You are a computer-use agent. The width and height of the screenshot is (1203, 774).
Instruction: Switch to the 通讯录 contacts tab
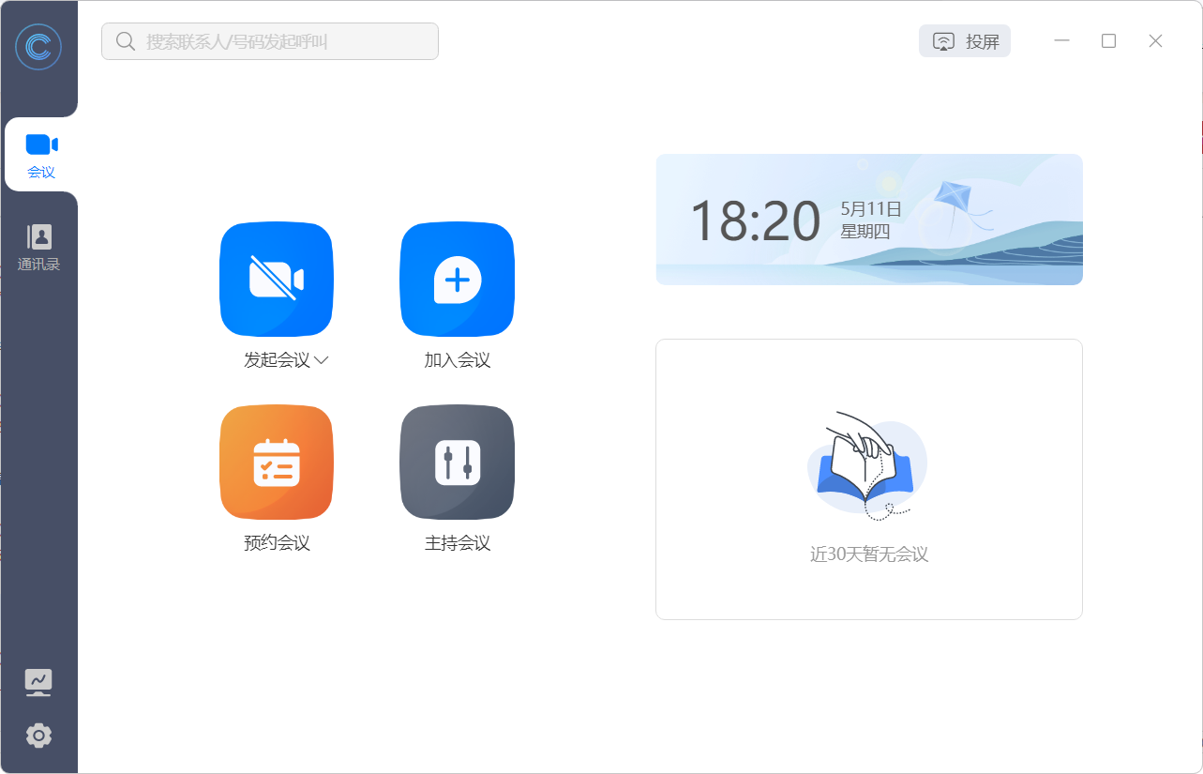coord(38,244)
